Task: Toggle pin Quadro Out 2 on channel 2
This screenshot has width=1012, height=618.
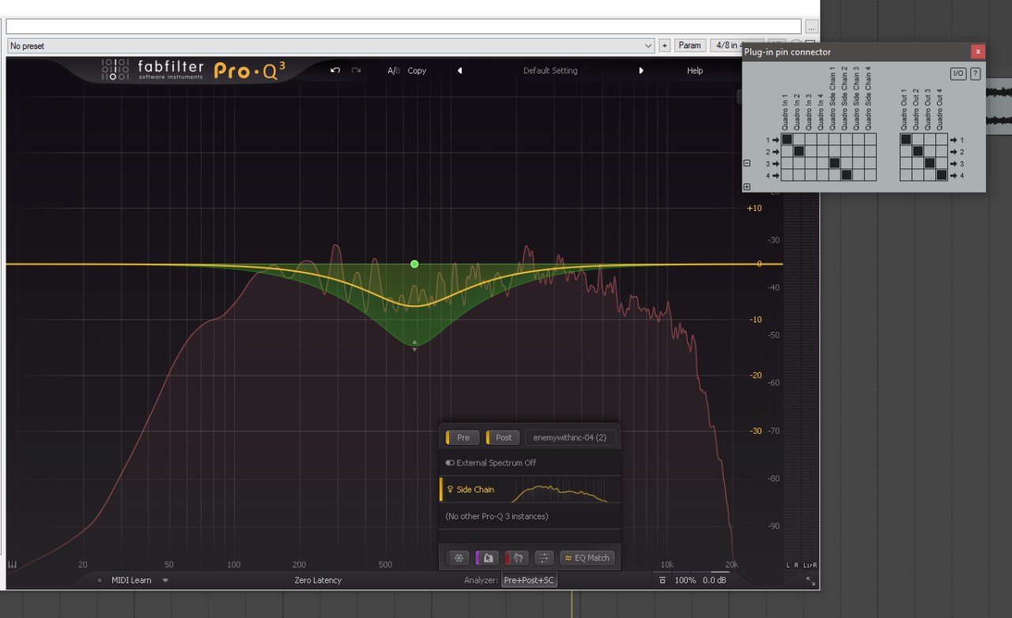Action: (917, 151)
